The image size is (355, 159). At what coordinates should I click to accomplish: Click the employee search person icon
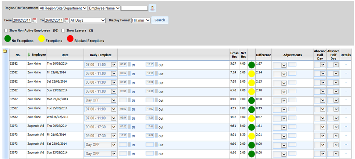pyautogui.click(x=152, y=8)
